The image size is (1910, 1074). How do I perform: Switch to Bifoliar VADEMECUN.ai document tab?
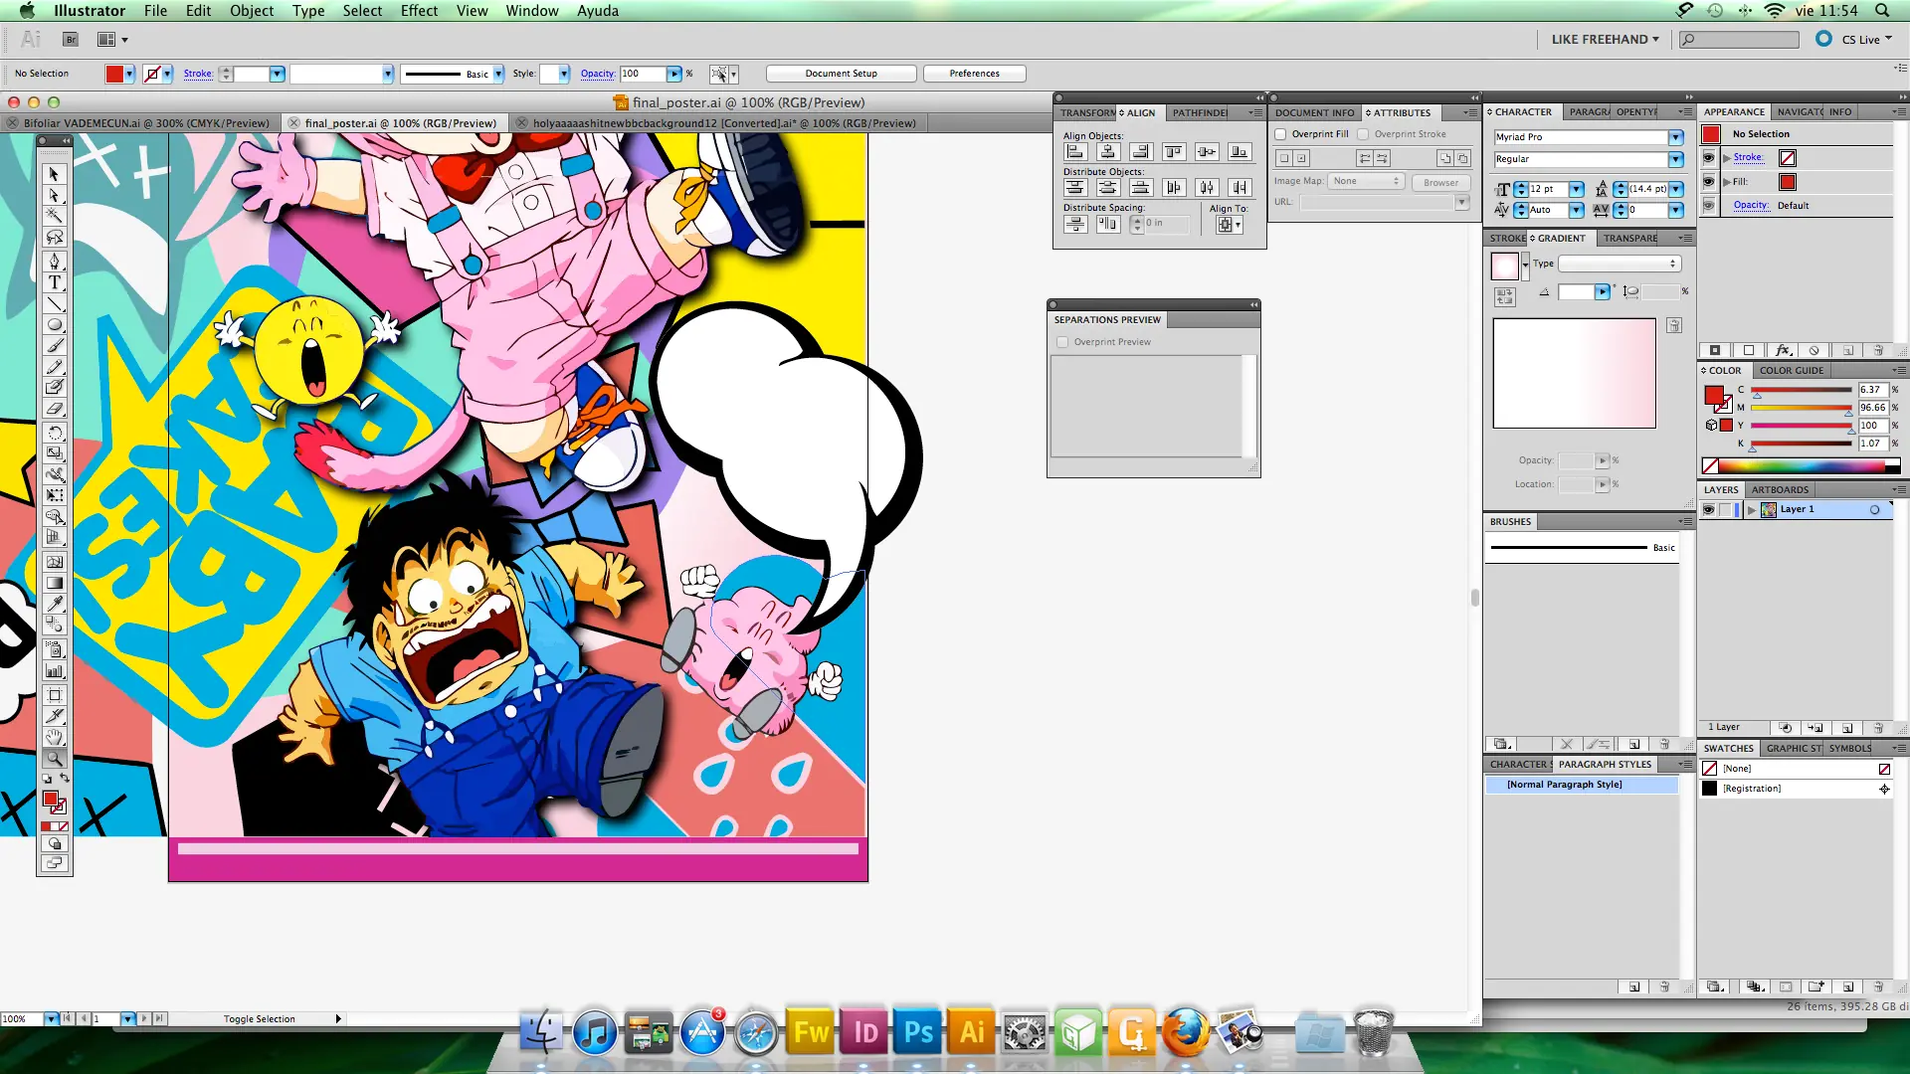tap(146, 123)
